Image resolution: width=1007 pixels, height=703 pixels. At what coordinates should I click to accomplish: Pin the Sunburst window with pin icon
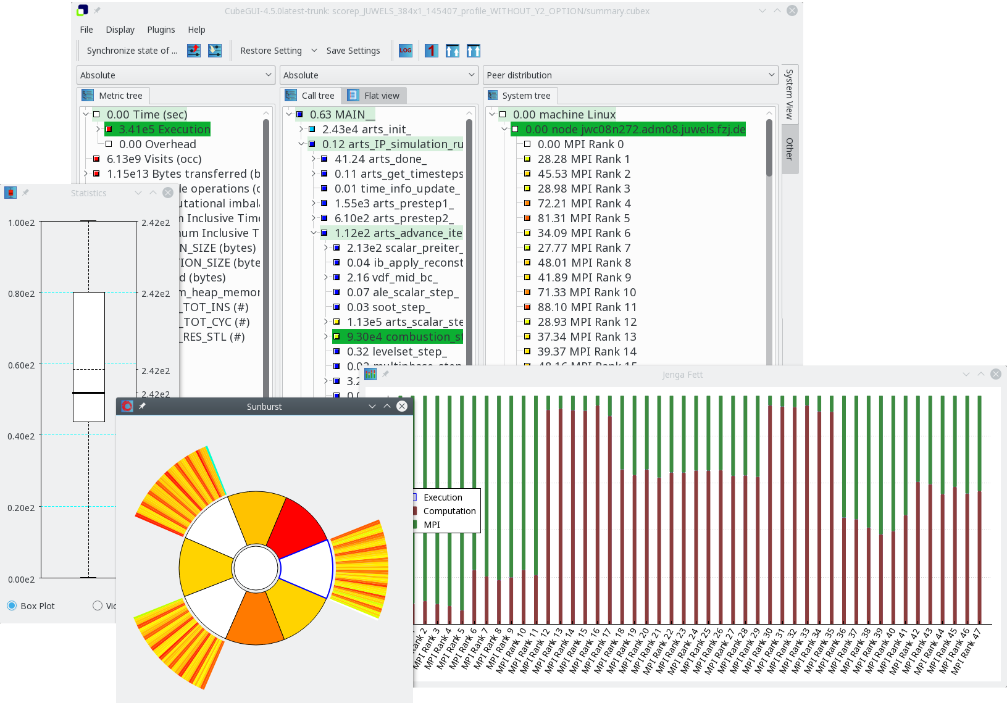(142, 406)
